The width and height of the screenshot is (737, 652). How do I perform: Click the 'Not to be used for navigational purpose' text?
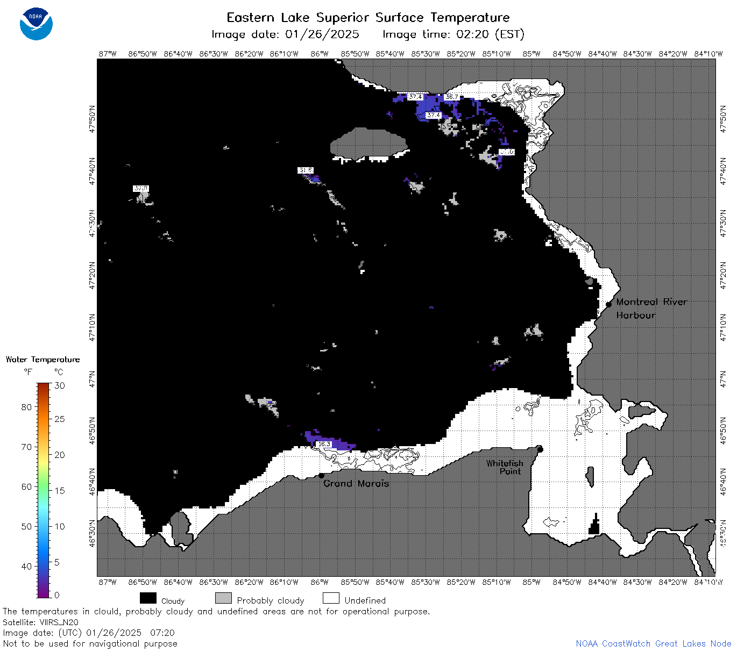tap(90, 643)
